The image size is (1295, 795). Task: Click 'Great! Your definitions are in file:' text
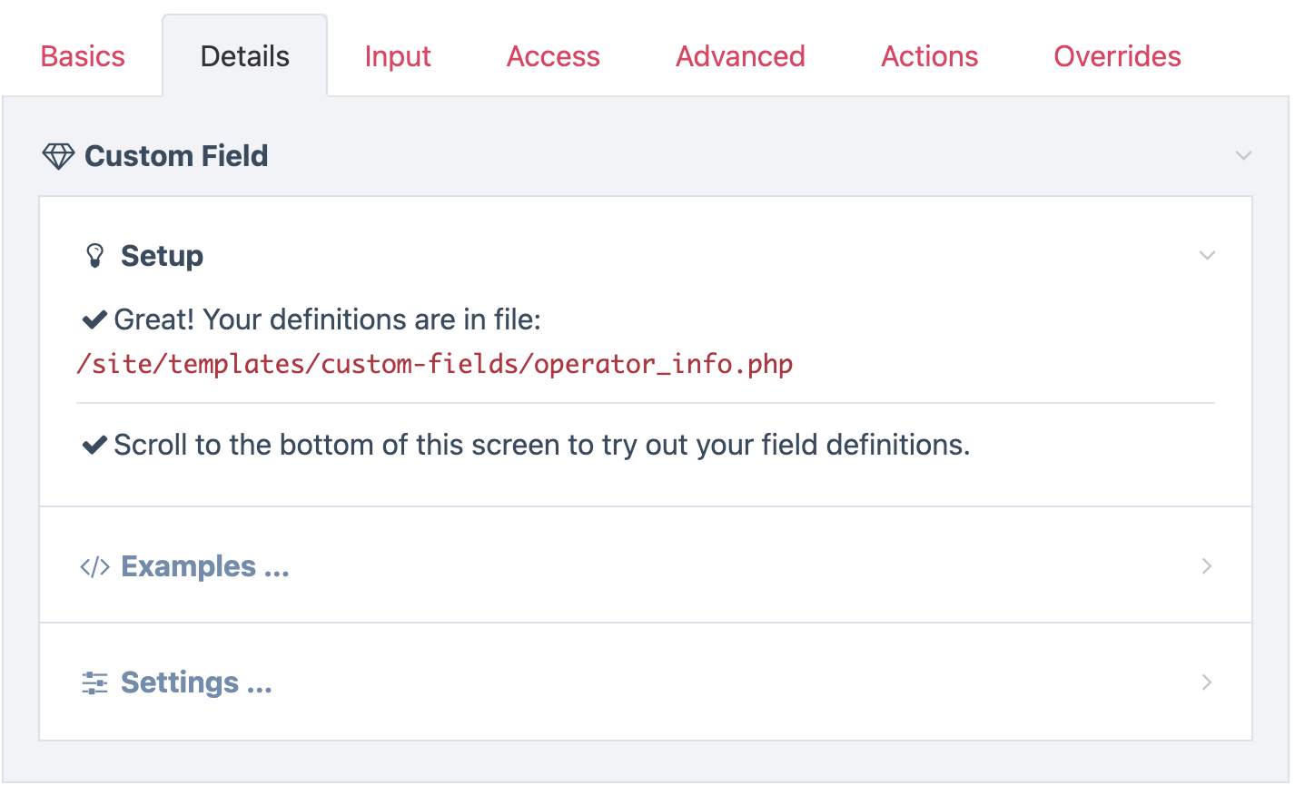[x=327, y=319]
